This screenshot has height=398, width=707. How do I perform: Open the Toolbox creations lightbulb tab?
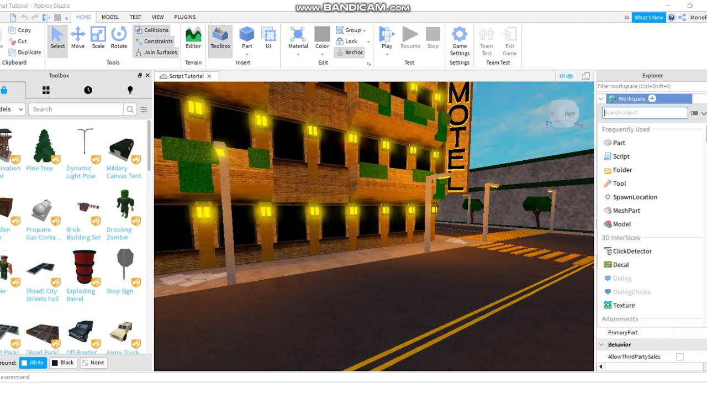[130, 90]
